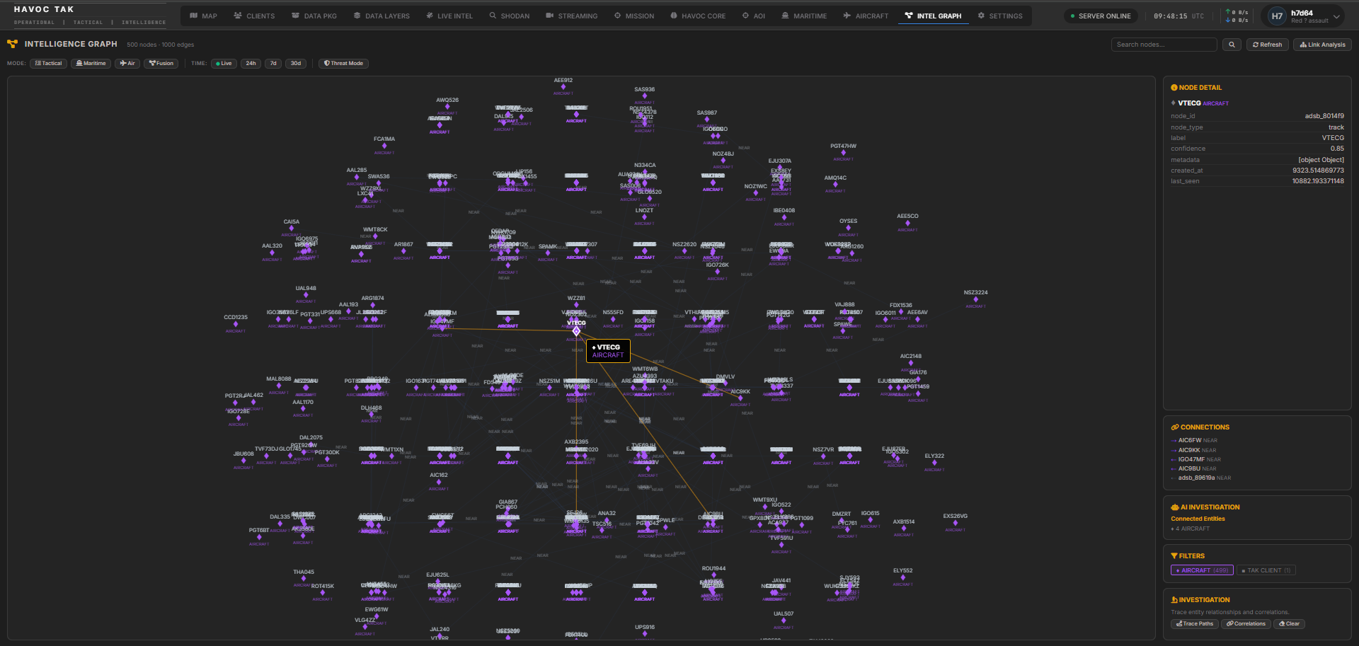Enable Tactical mode
Viewport: 1359px width, 646px height.
(48, 64)
